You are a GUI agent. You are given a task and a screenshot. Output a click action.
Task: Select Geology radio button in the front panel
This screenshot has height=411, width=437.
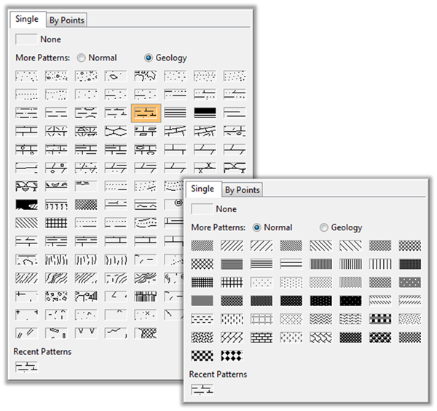pos(324,227)
